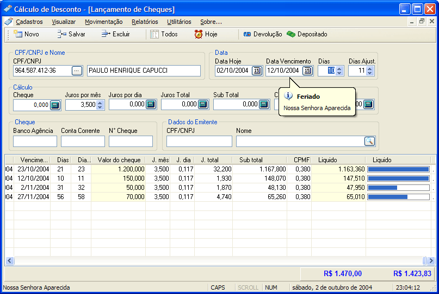The height and width of the screenshot is (294, 439).
Task: Open the calendar picker for Data Vencimento
Action: tap(307, 71)
